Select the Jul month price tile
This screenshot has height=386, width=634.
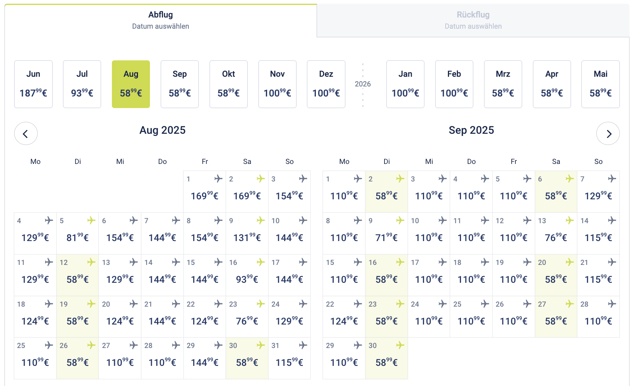pos(82,84)
